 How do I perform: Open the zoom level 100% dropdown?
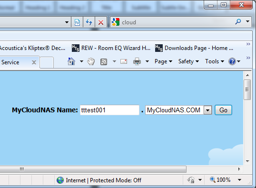pyautogui.click(x=239, y=180)
